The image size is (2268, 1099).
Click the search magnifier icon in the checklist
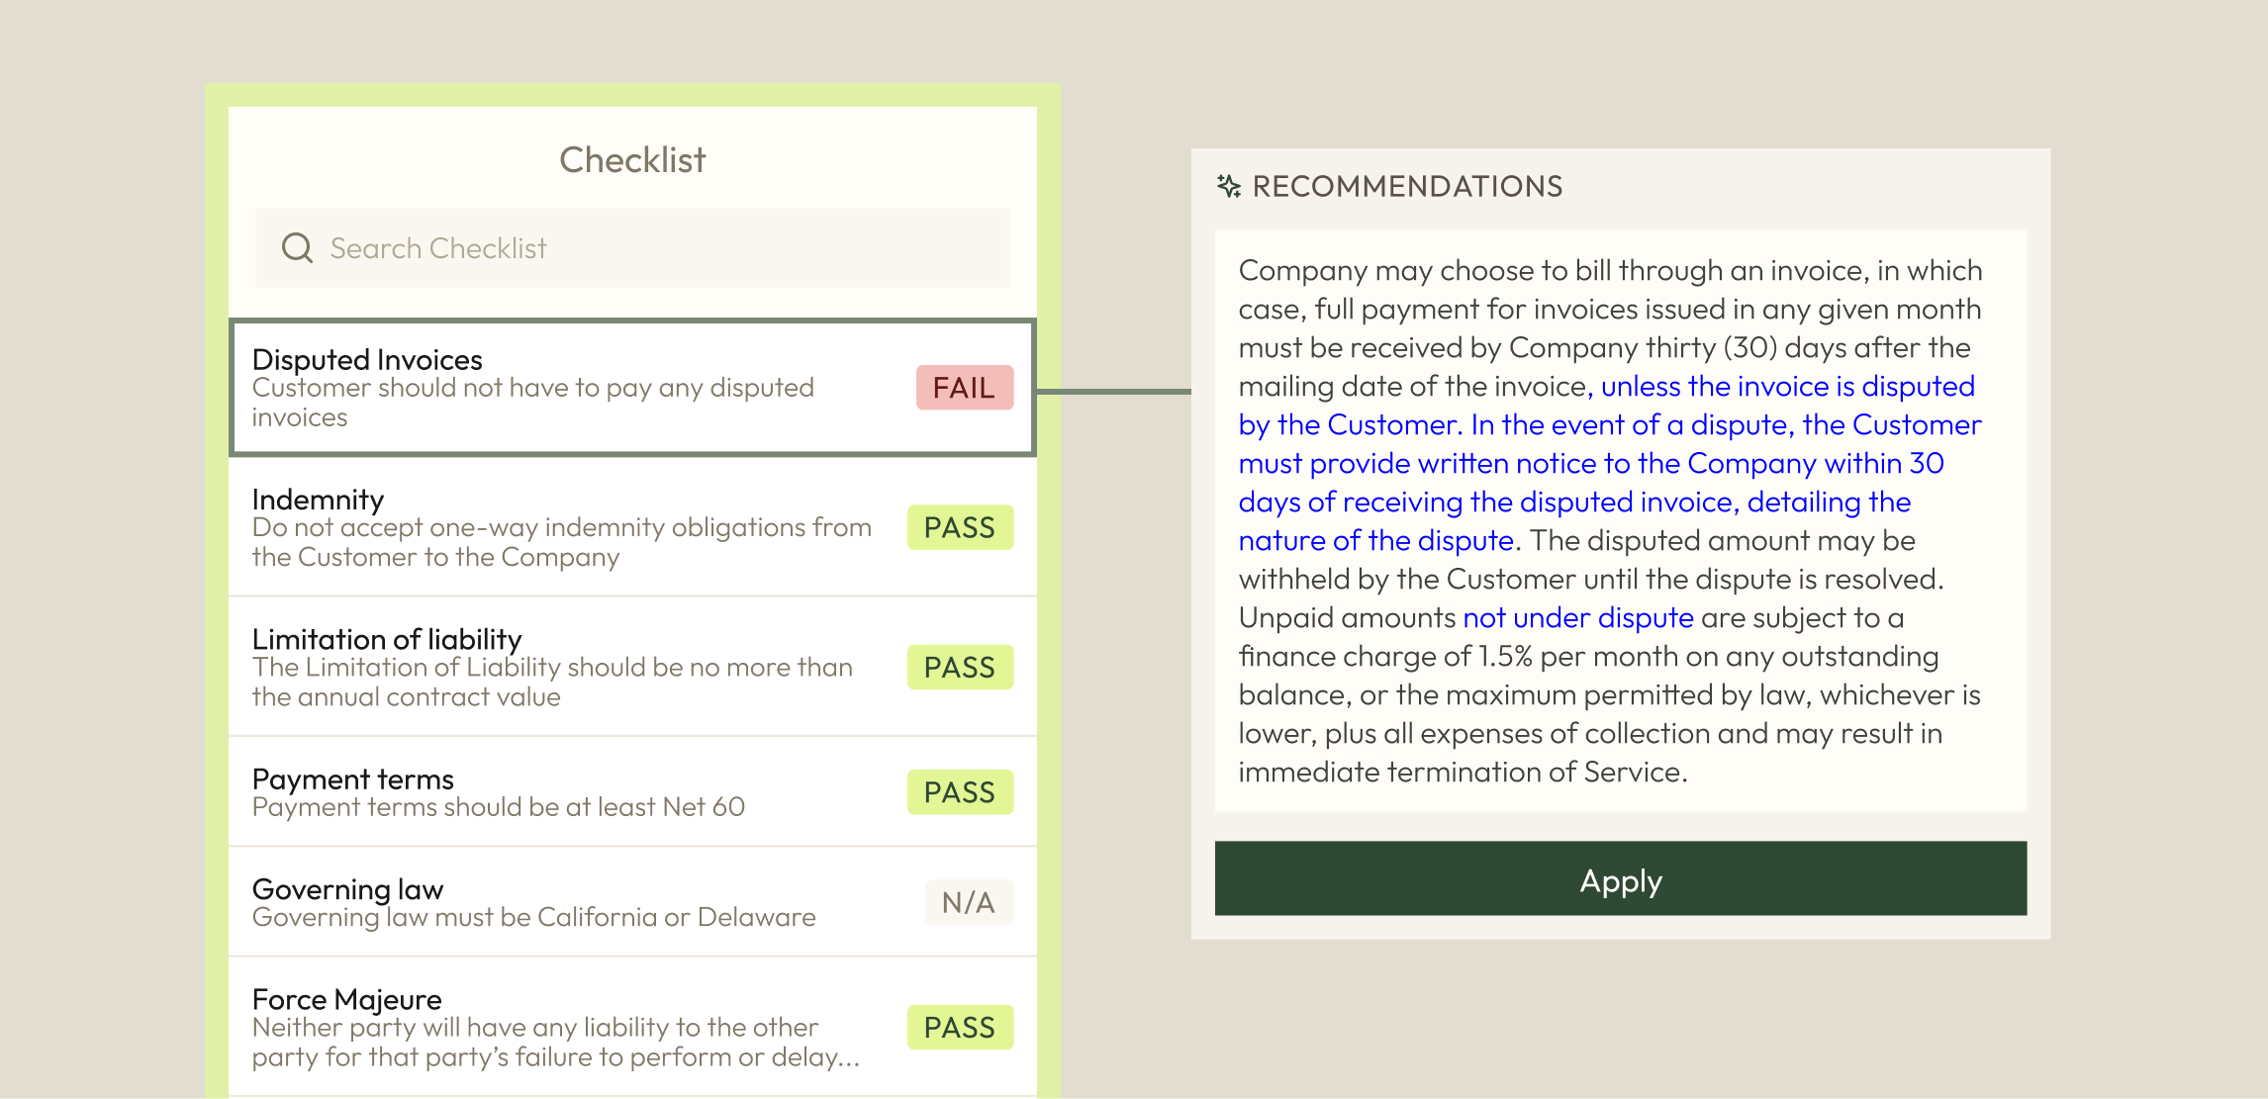point(297,248)
